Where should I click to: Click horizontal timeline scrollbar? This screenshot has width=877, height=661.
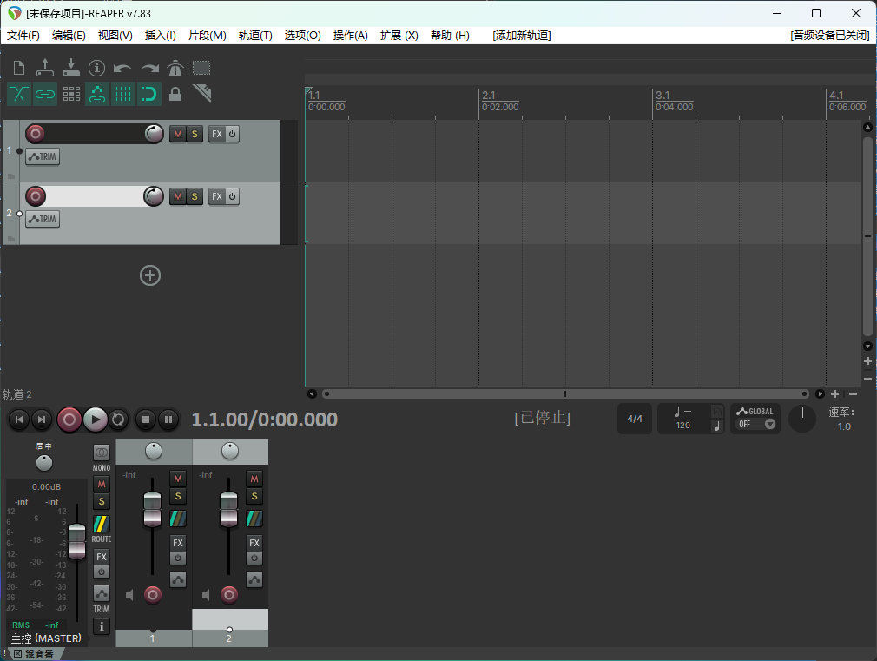point(565,394)
